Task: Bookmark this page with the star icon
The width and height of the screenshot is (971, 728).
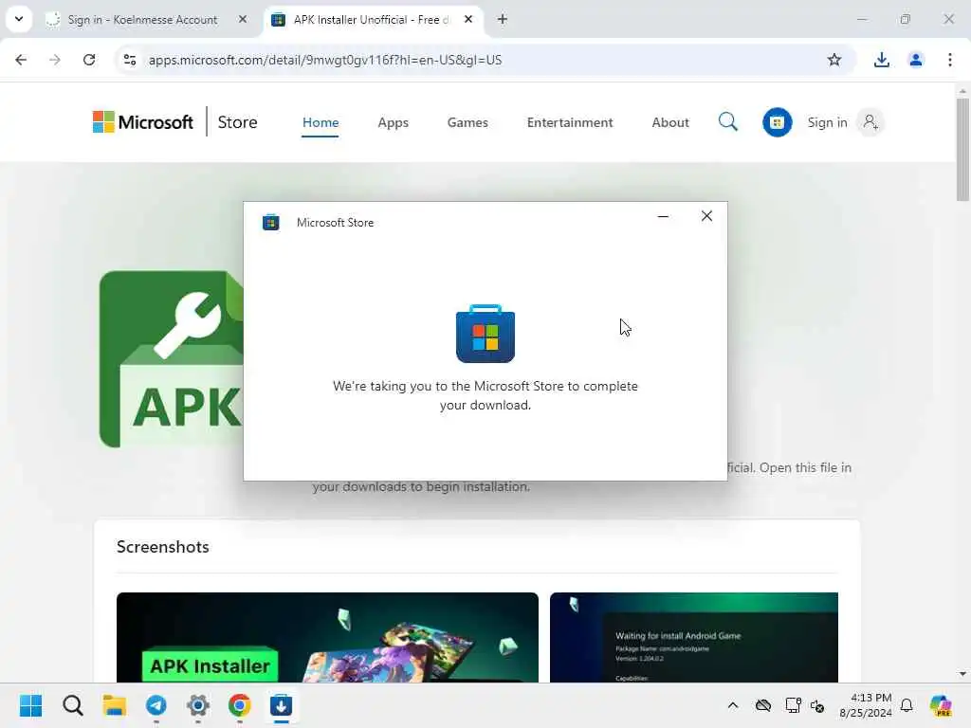Action: pyautogui.click(x=834, y=60)
